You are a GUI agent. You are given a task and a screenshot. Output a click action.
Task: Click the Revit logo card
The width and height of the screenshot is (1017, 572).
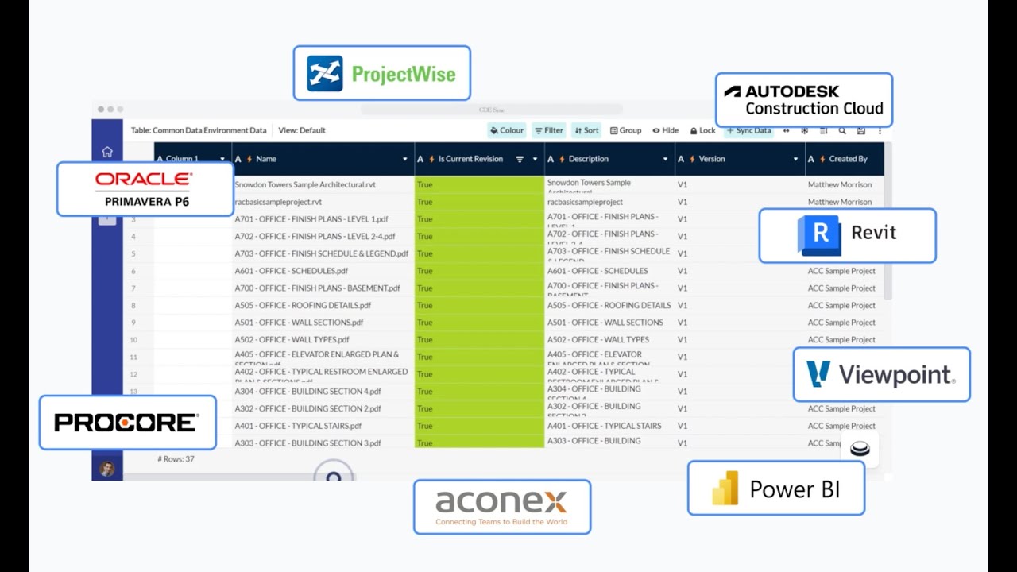(848, 236)
